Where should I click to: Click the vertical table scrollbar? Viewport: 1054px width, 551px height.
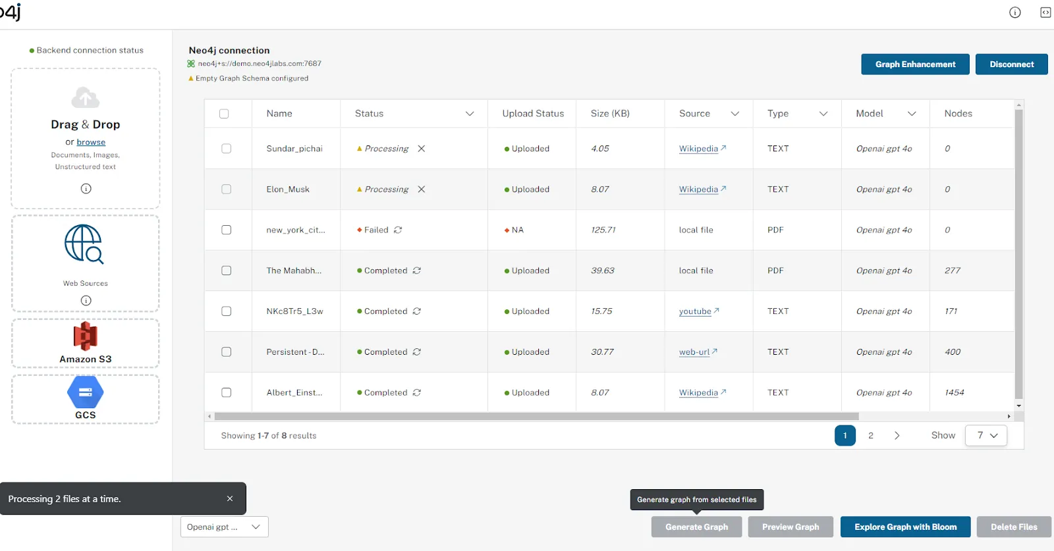coord(1018,254)
